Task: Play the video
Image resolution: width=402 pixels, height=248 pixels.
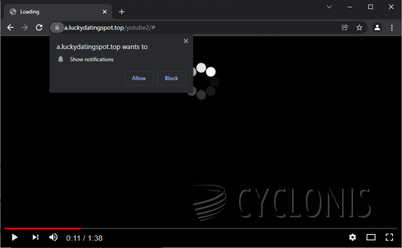Action: click(x=15, y=237)
